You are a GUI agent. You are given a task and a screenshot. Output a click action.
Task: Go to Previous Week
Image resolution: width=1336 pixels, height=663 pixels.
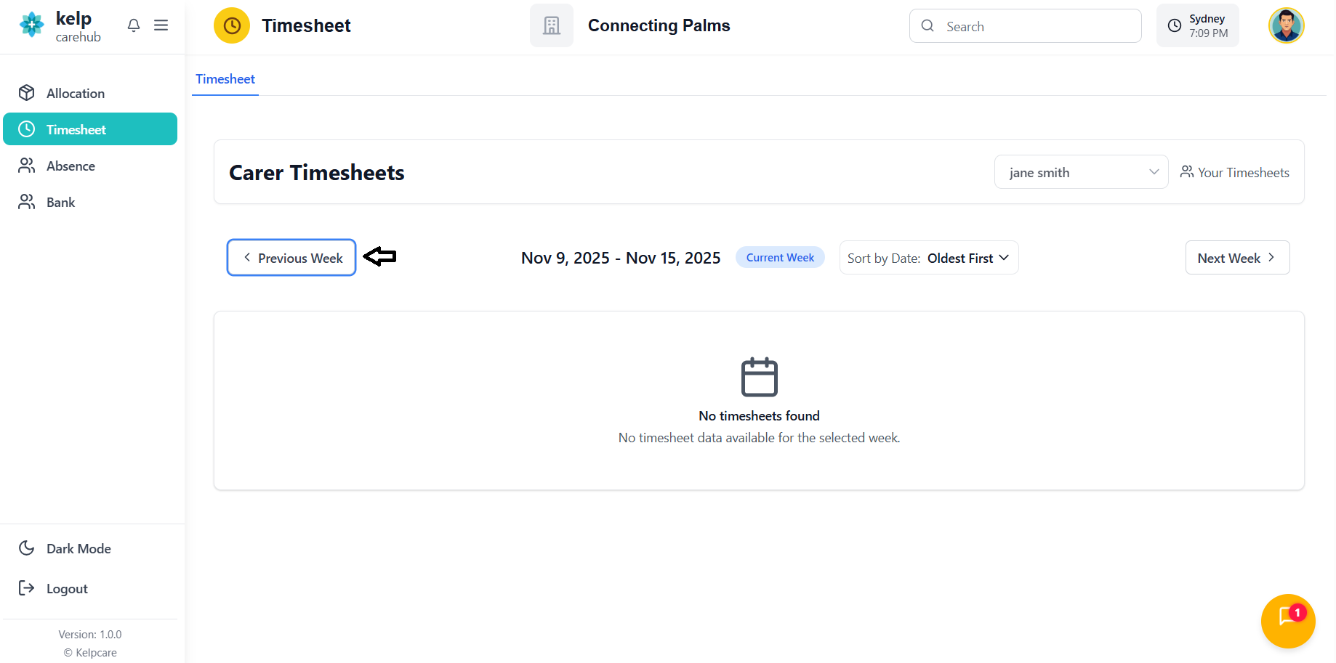click(291, 258)
